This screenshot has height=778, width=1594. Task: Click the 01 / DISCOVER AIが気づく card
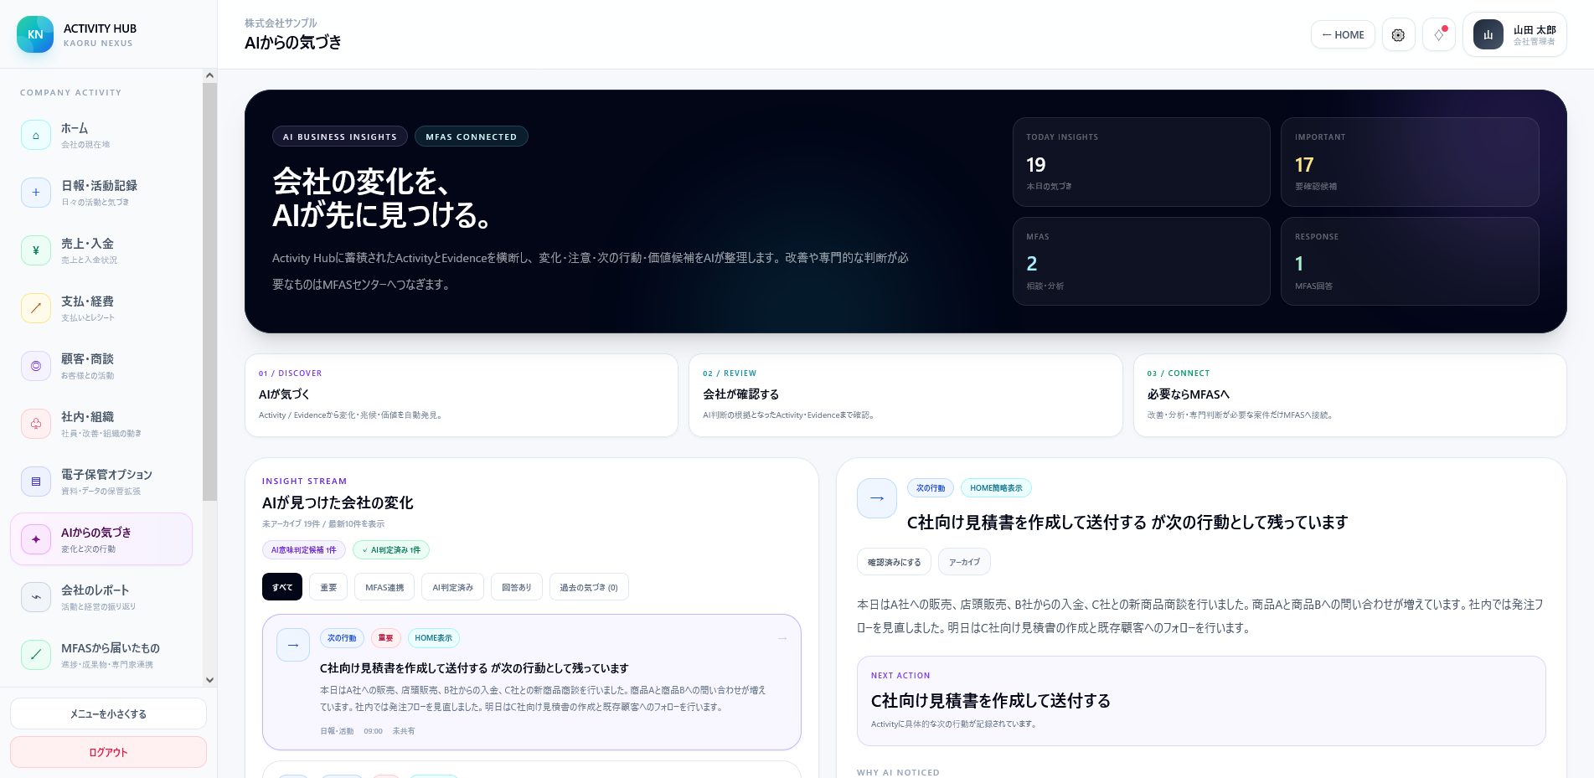coord(461,395)
